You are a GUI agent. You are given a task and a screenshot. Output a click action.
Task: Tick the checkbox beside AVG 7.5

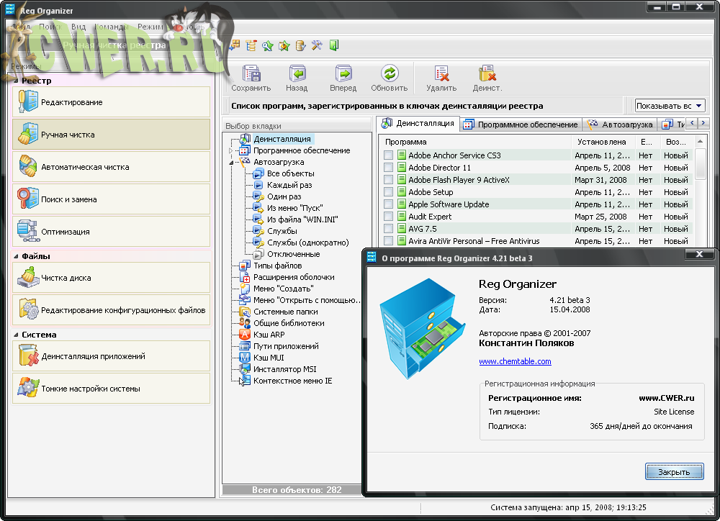point(389,229)
